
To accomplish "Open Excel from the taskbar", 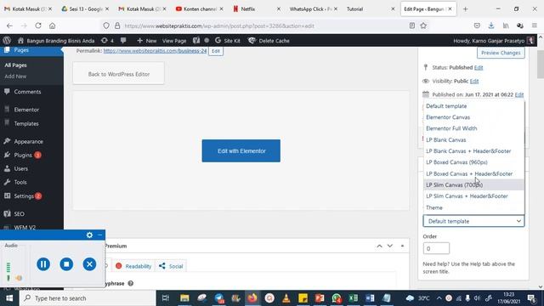I will 354,298.
